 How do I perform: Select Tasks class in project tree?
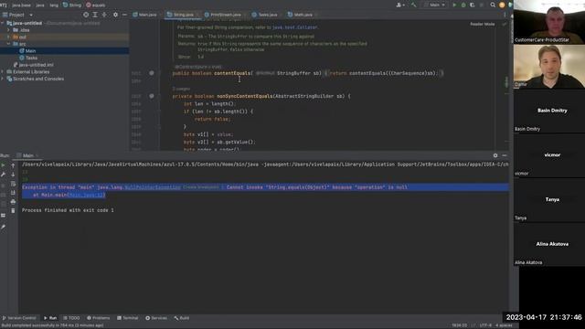(31, 58)
